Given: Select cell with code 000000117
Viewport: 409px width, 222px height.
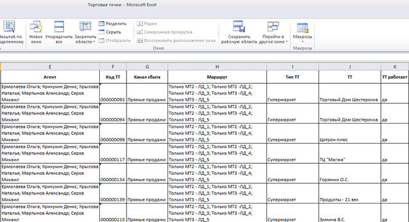Looking at the screenshot, I should pos(113,153).
